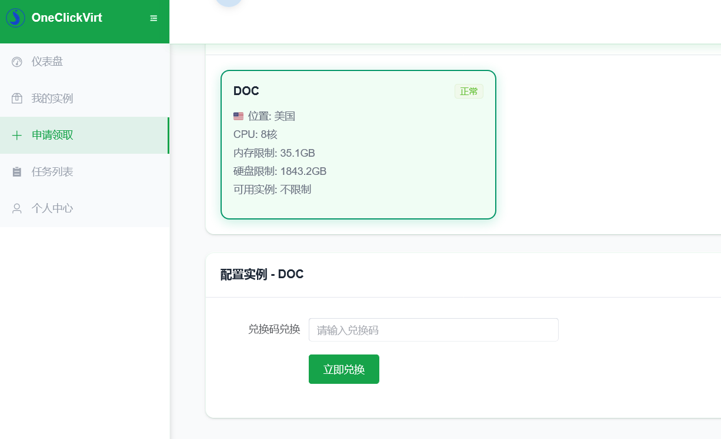The image size is (721, 439).
Task: Click the box icon beside 我的实例
Action: (x=17, y=99)
